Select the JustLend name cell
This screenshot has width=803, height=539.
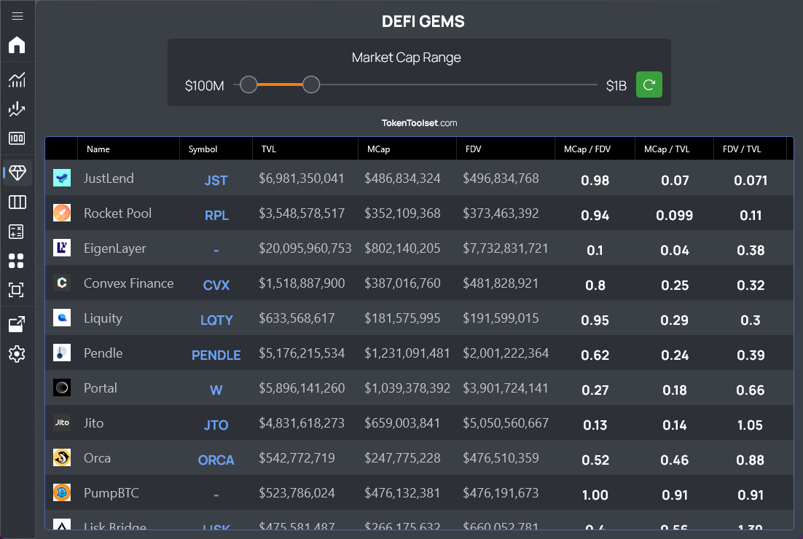pos(109,178)
